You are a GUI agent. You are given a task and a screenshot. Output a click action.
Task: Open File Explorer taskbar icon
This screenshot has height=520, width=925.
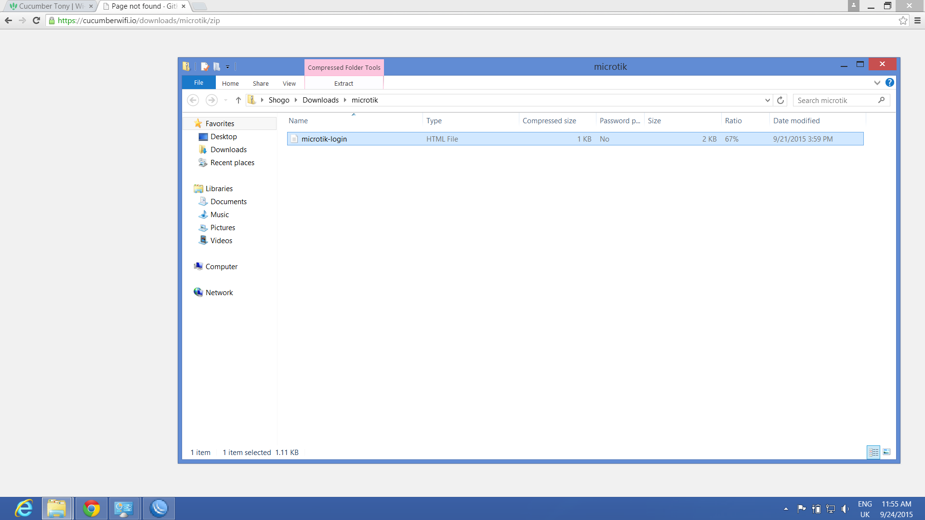[x=57, y=508]
